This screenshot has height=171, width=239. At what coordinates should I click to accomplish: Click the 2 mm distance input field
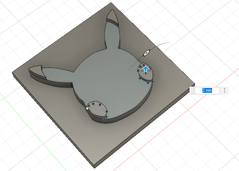[x=207, y=91]
